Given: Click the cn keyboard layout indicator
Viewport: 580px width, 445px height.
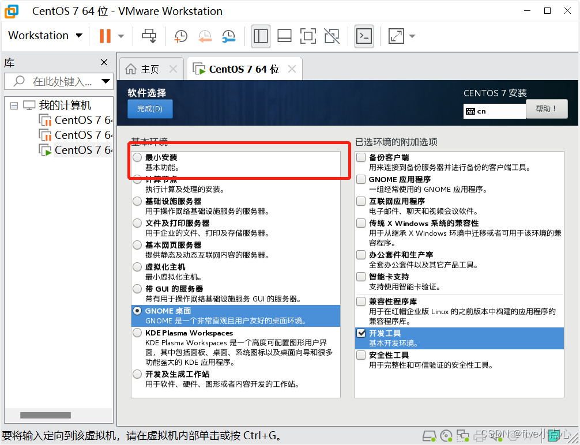Looking at the screenshot, I should (494, 111).
